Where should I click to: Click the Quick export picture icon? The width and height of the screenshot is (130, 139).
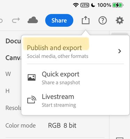[x=32, y=77]
